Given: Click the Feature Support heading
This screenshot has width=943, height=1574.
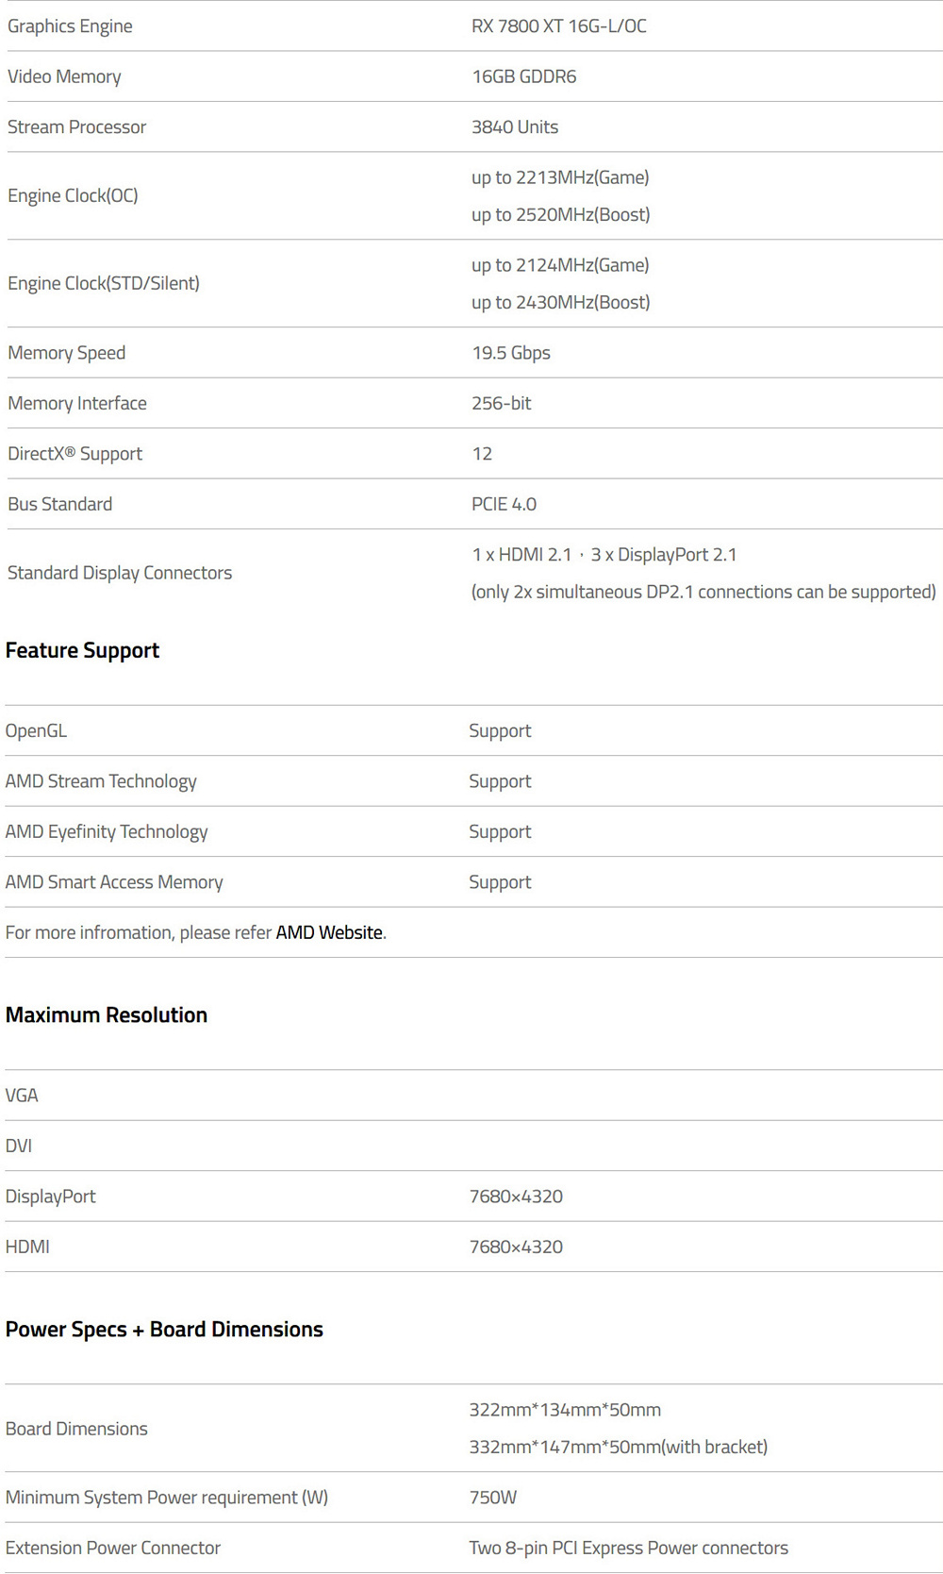Looking at the screenshot, I should click(x=83, y=651).
